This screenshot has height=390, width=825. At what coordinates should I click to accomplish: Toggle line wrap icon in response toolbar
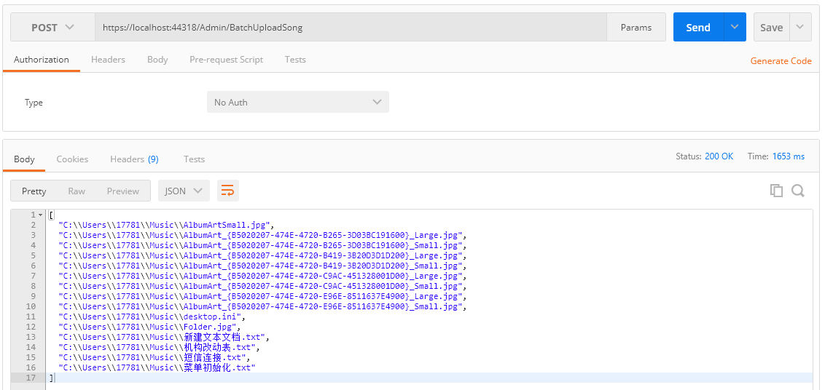coord(227,191)
